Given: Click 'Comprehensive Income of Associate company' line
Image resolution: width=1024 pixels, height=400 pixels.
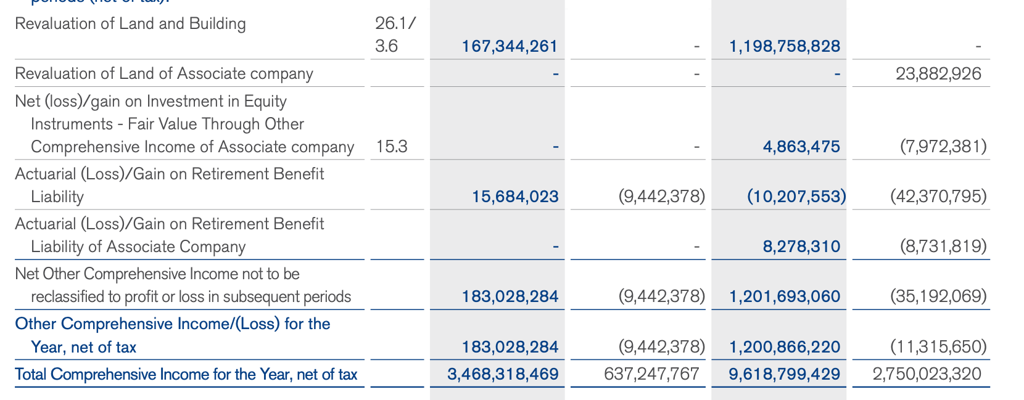Looking at the screenshot, I should [x=192, y=147].
